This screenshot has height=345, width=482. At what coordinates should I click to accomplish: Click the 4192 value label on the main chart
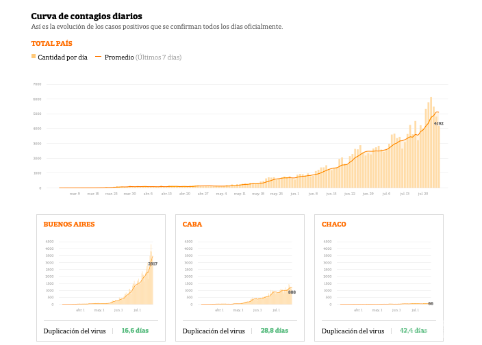(439, 124)
